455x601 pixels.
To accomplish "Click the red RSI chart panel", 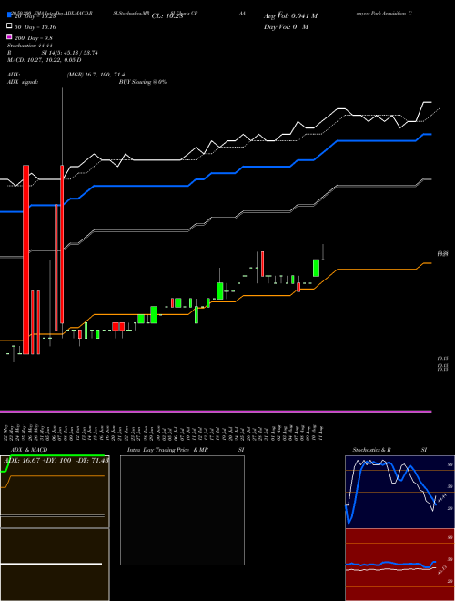I will (x=399, y=565).
